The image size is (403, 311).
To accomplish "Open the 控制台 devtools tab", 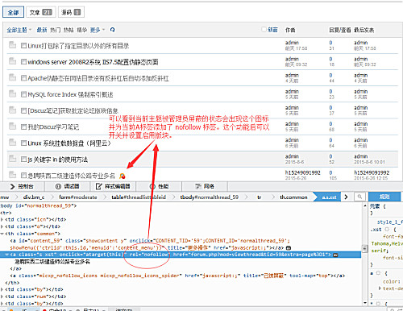I will point(22,186).
